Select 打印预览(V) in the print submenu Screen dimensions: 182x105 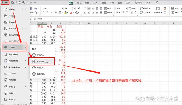42,61
